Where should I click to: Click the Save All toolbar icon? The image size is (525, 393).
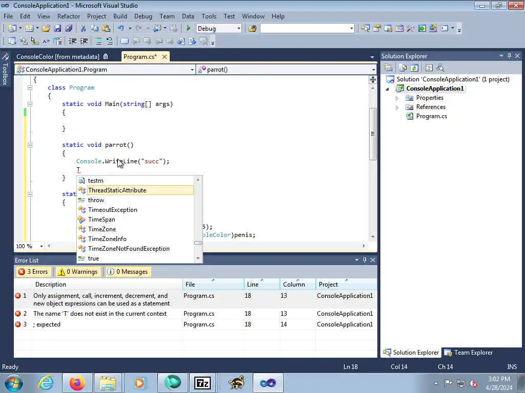[69, 29]
